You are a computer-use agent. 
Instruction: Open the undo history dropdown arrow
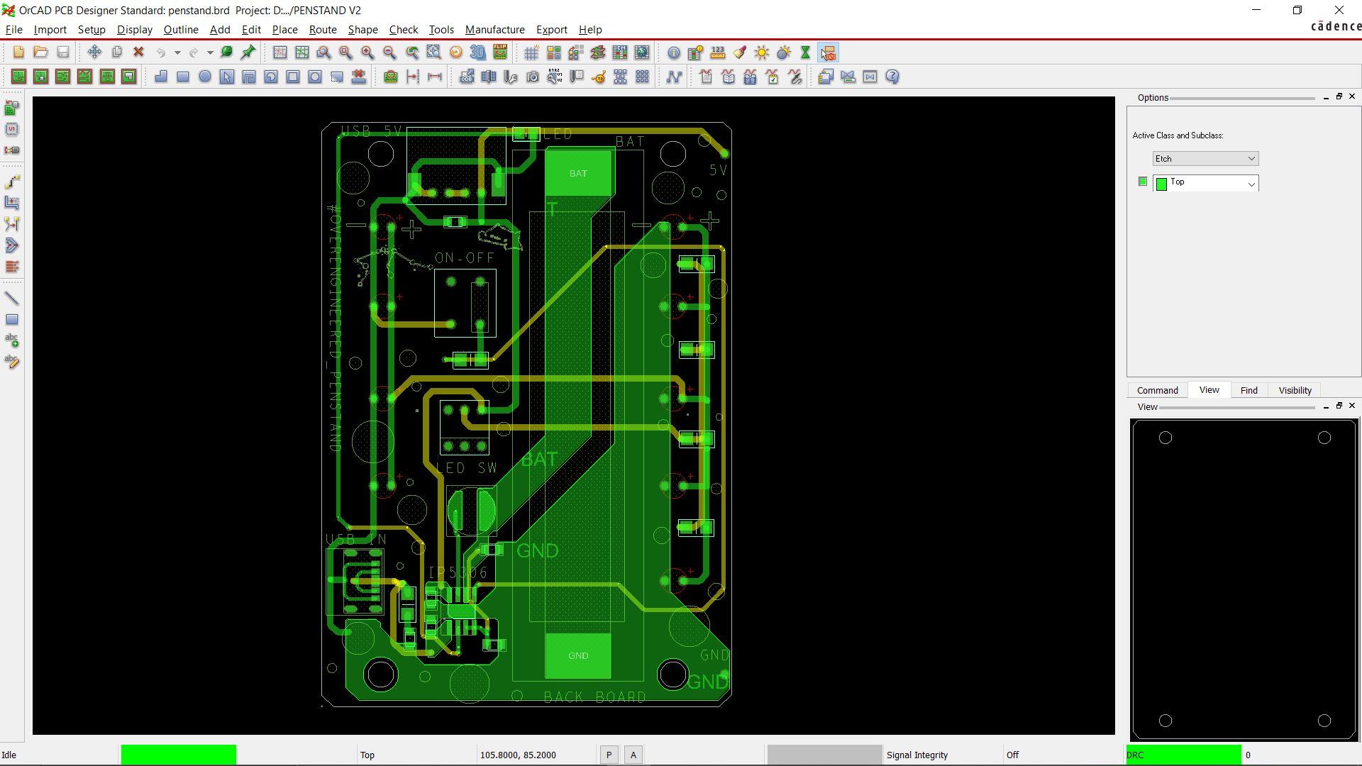177,52
